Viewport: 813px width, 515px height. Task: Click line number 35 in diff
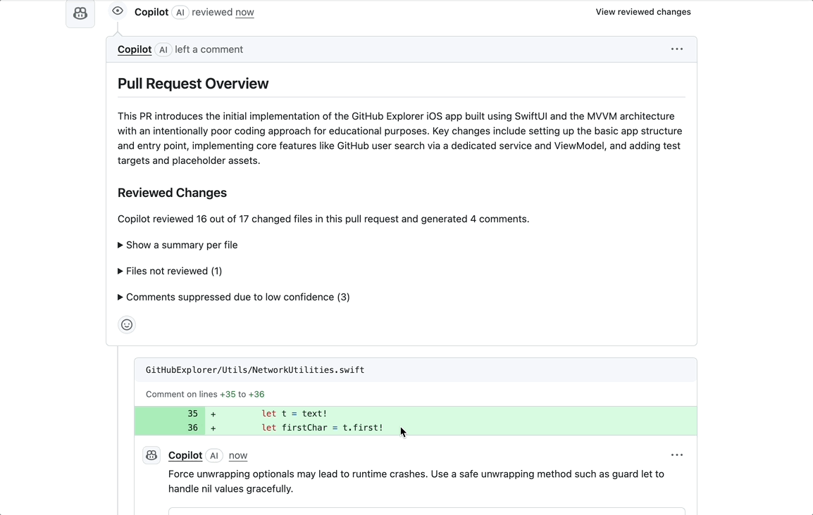tap(192, 414)
